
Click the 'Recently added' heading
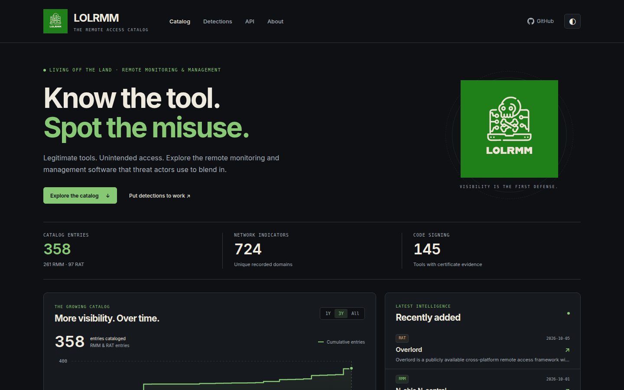click(428, 317)
